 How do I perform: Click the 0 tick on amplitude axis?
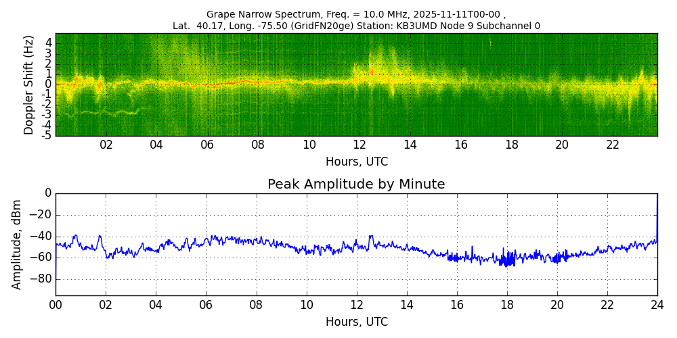click(x=48, y=193)
